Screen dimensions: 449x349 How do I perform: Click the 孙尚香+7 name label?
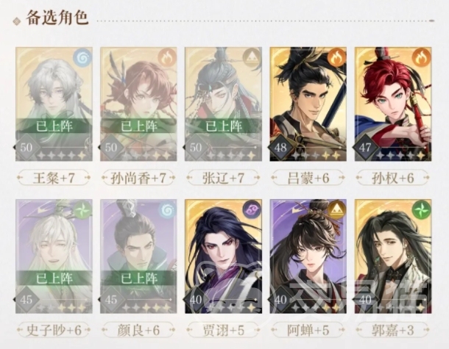138,178
